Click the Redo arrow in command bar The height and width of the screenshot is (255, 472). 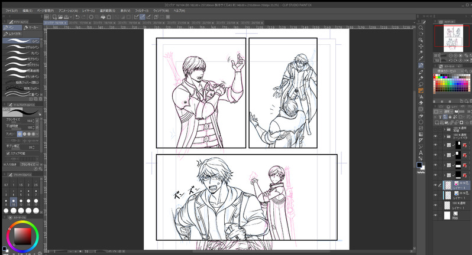[83, 17]
